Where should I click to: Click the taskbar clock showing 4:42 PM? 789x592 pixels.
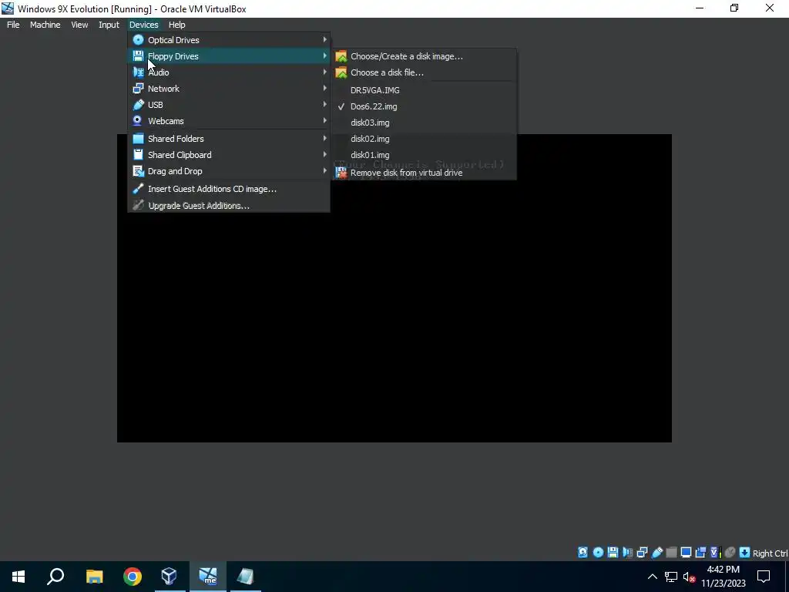pyautogui.click(x=723, y=577)
